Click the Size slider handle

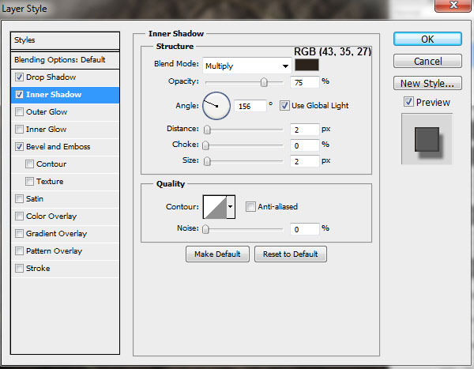(x=207, y=161)
